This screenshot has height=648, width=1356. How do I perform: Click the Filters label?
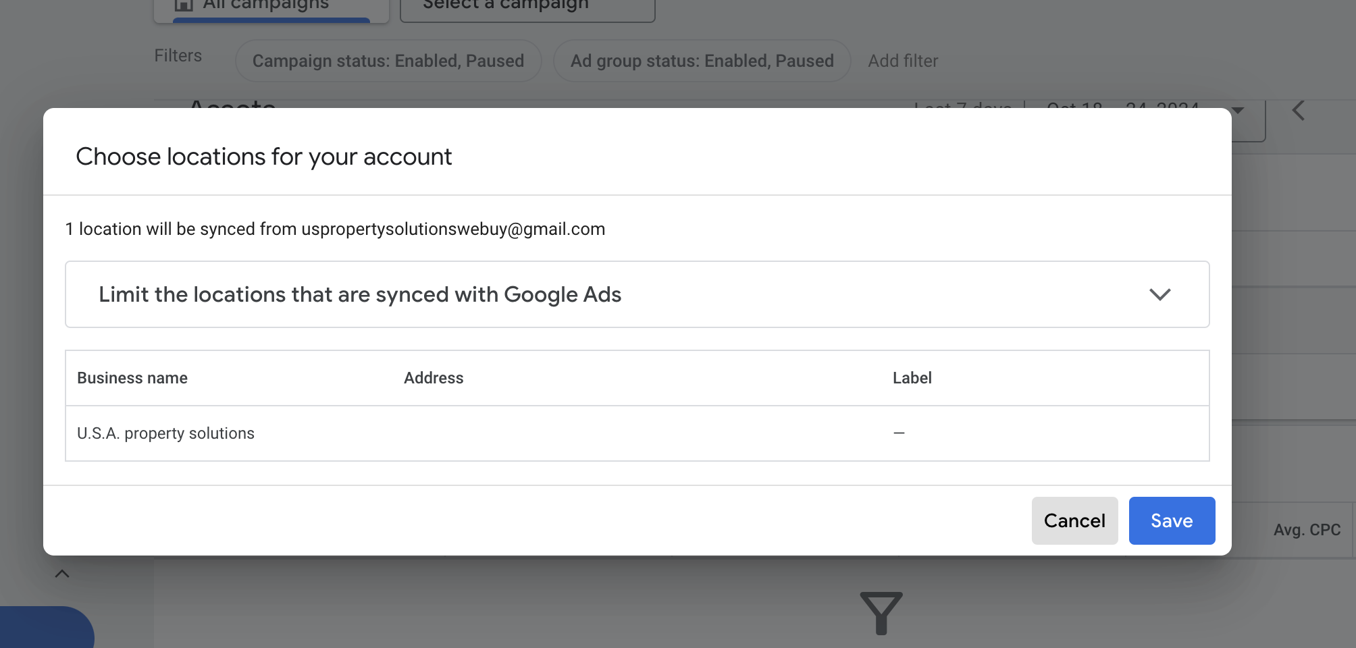click(178, 55)
